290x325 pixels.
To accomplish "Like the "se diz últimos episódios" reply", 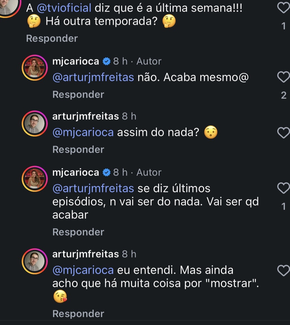I will 284,188.
